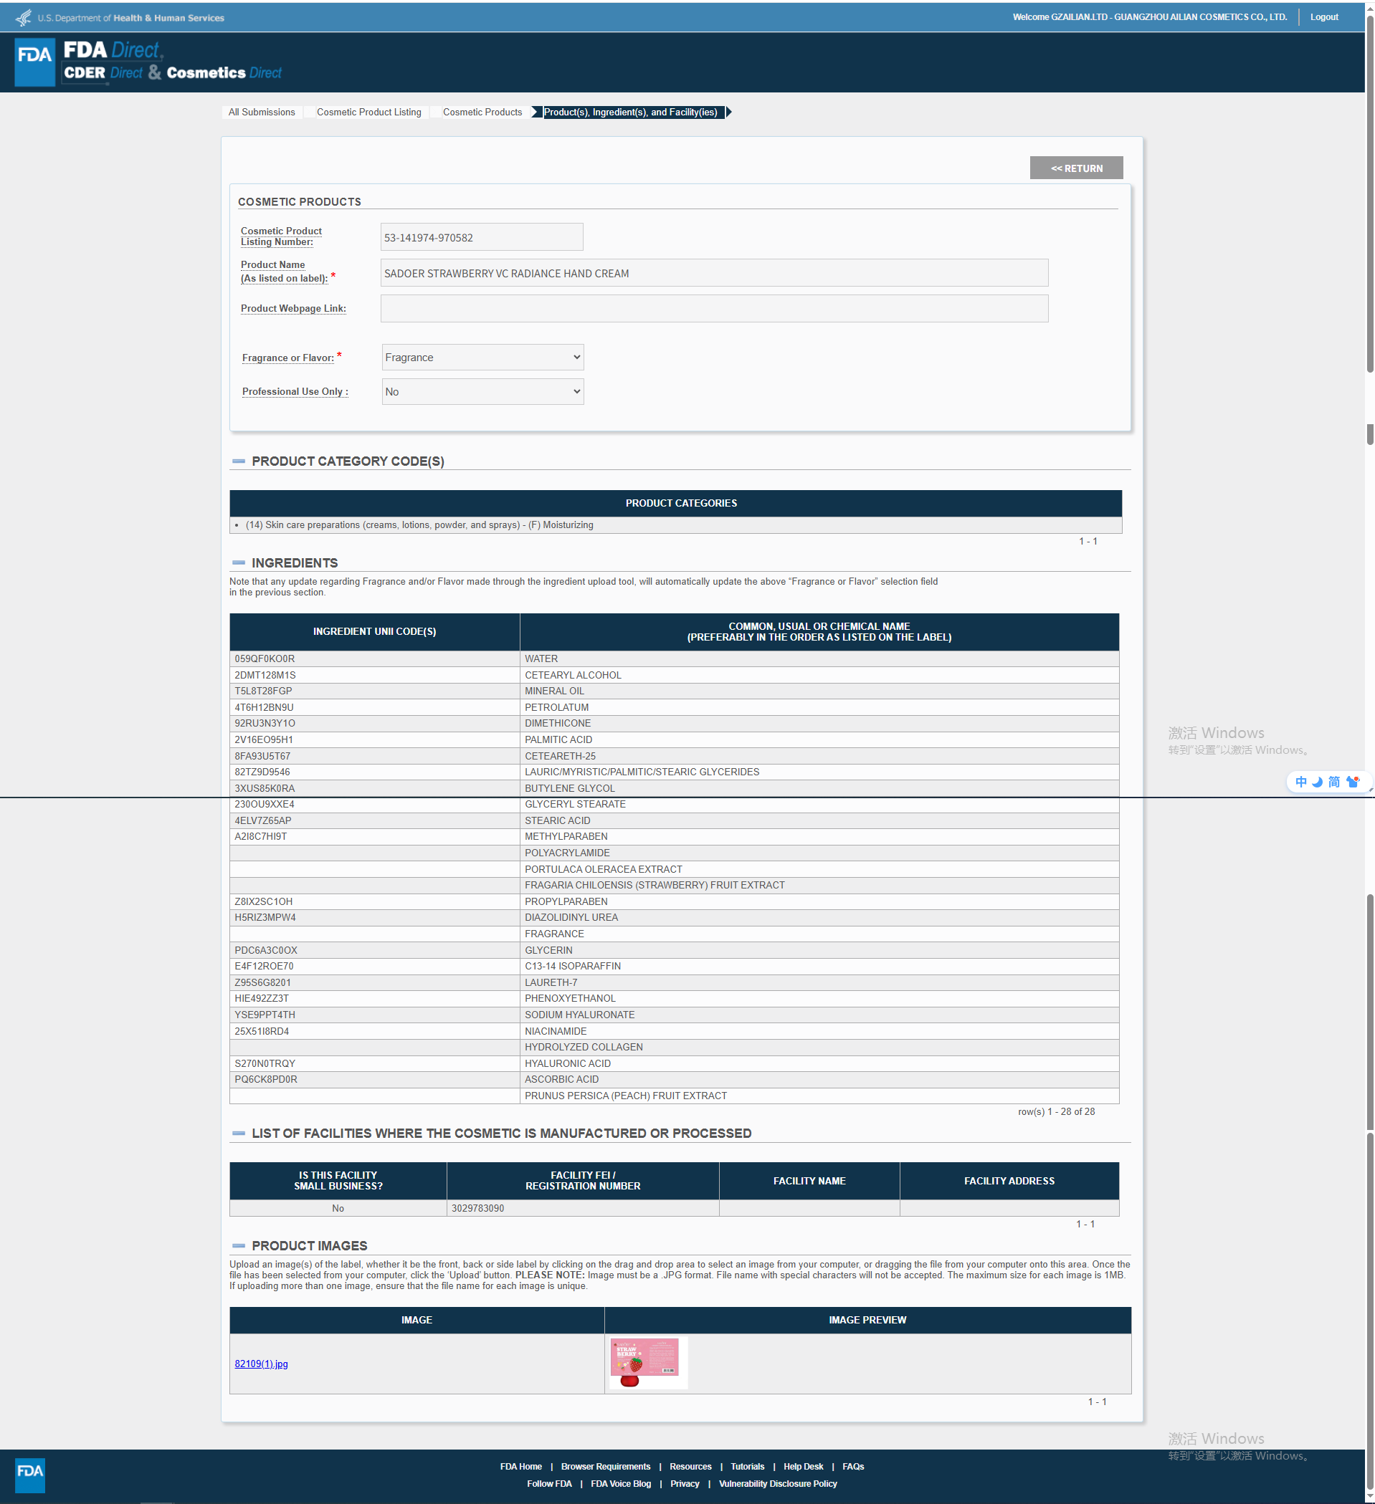Viewport: 1375px width, 1504px height.
Task: Switch input language with the 中 icon
Action: [x=1300, y=782]
